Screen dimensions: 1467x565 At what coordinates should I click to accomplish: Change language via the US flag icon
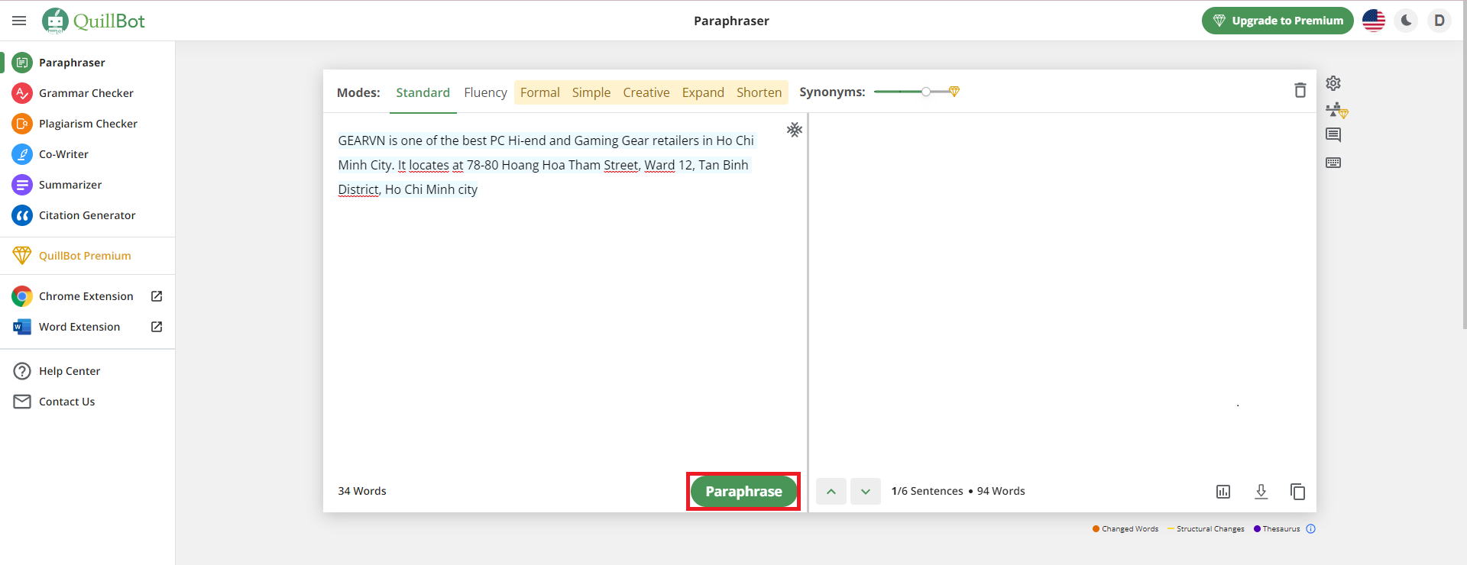(x=1374, y=21)
